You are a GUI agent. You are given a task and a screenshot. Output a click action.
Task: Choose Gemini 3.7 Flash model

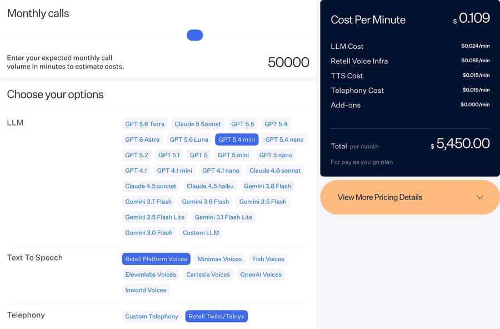click(x=148, y=202)
